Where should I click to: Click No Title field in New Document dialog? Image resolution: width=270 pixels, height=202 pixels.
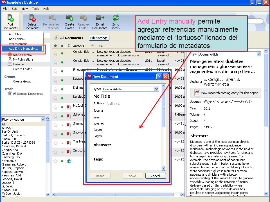click(102, 96)
